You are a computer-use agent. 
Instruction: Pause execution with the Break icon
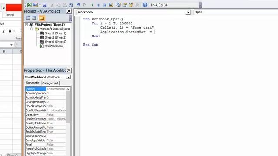tap(99, 5)
